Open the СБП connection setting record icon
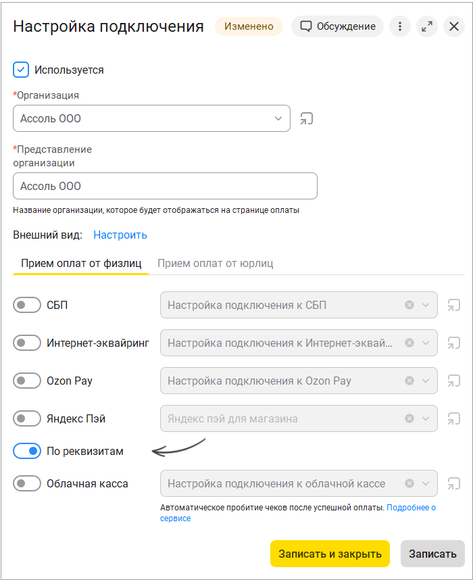 click(x=454, y=305)
